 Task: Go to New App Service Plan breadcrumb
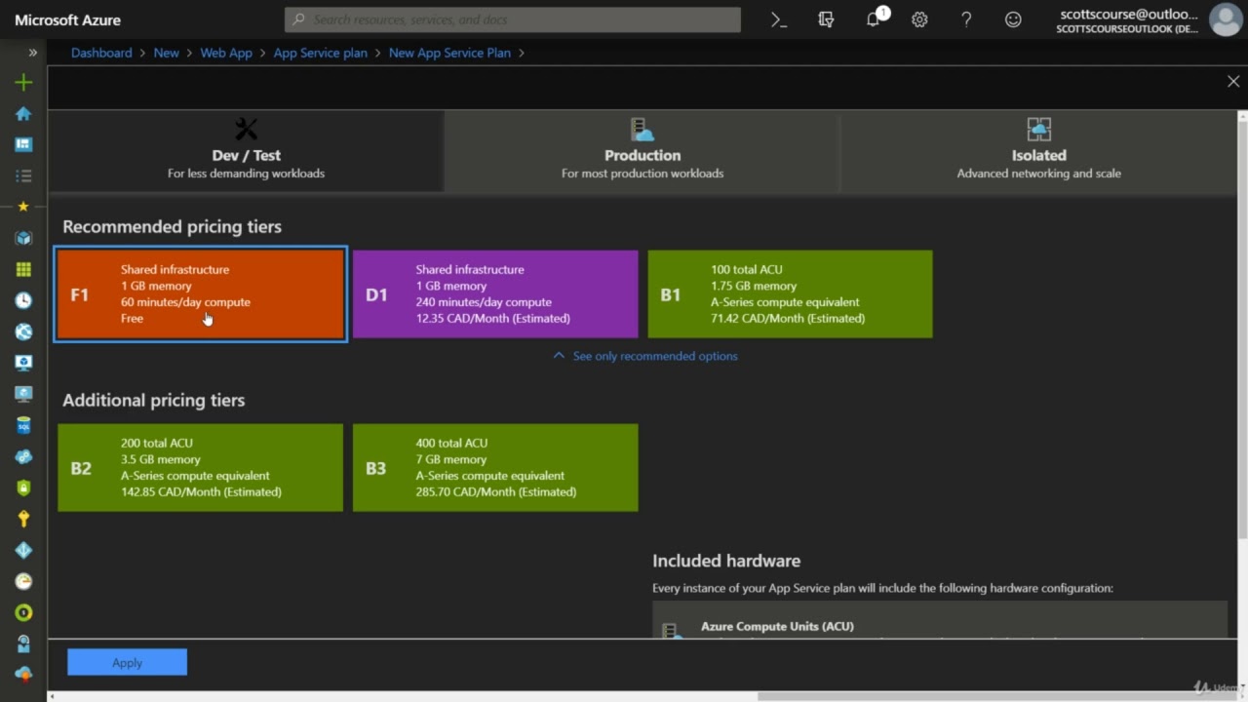click(449, 53)
